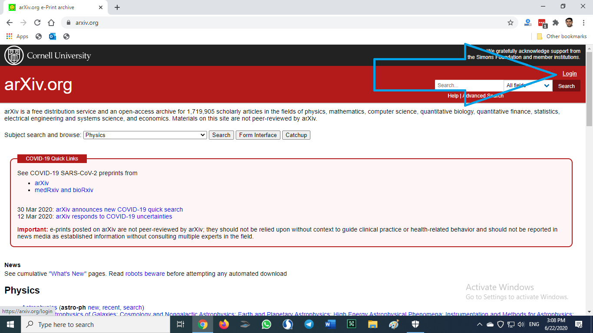Screen dimensions: 593x333
Task: Open arXiv announces new COVID-19 quick search
Action: coord(119,209)
